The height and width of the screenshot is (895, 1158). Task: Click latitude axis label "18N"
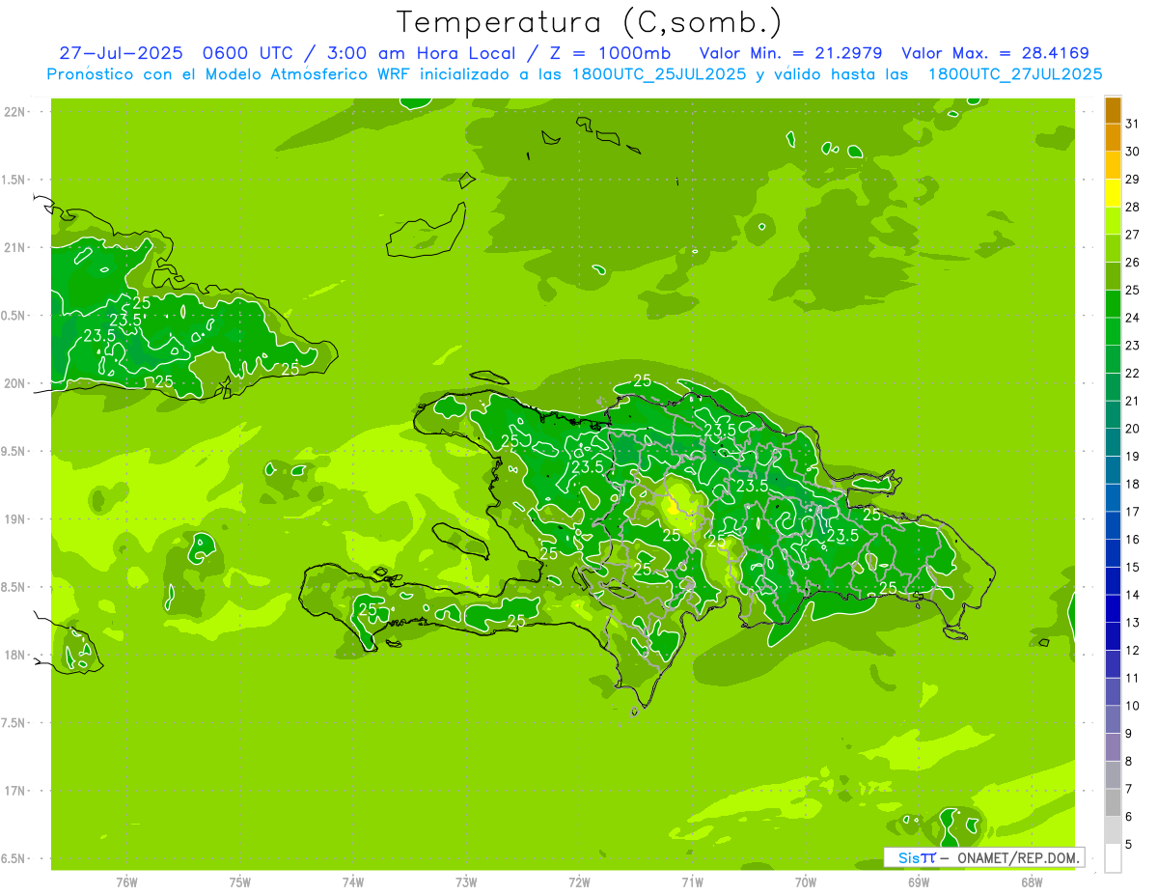click(15, 656)
